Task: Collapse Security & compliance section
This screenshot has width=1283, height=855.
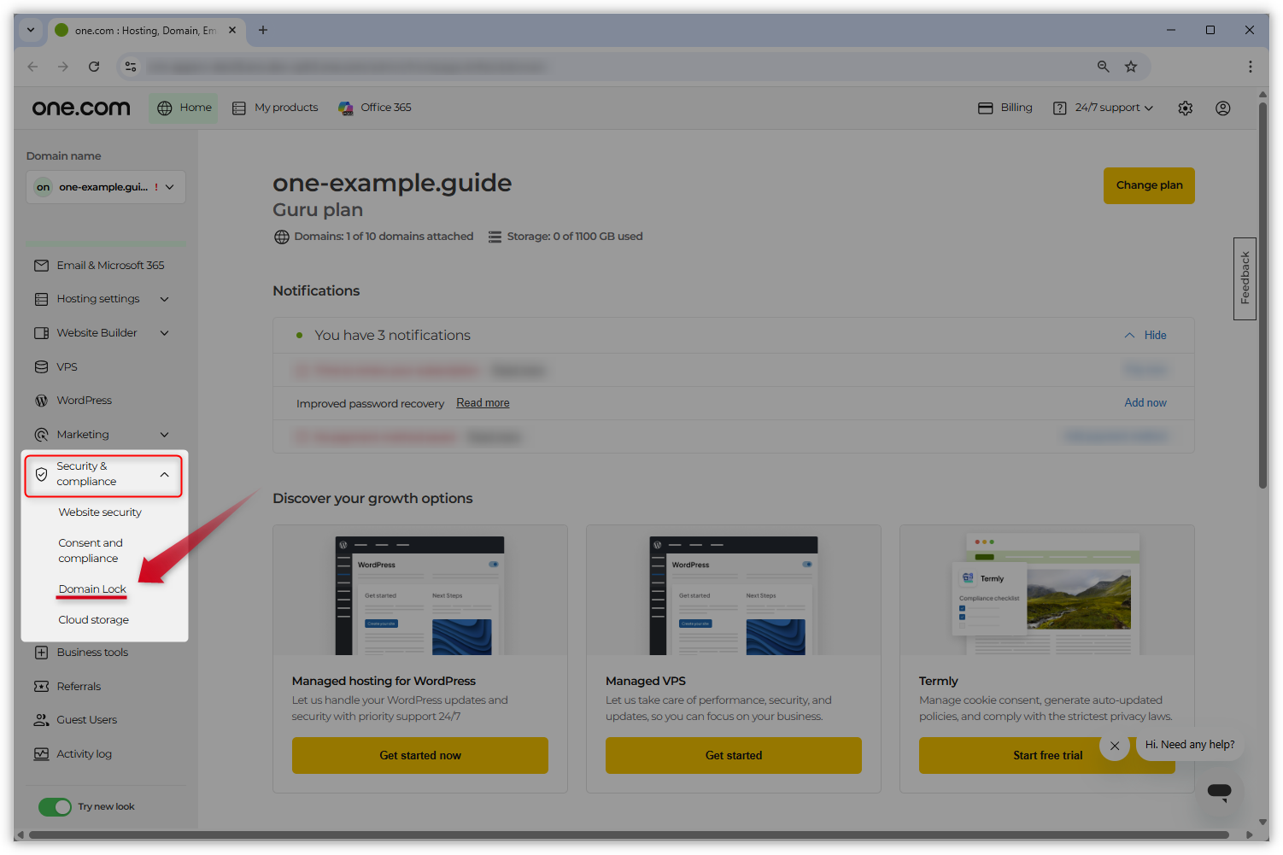Action: pos(165,475)
